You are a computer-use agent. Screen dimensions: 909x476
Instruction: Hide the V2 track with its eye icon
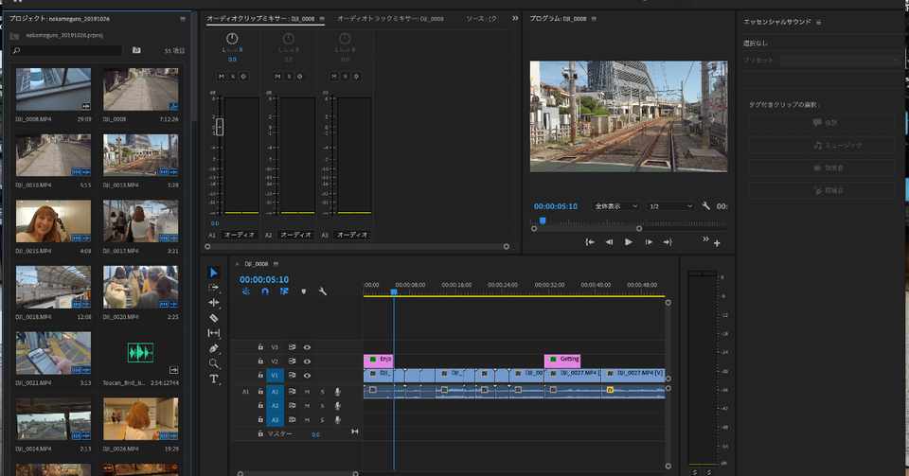click(x=307, y=361)
